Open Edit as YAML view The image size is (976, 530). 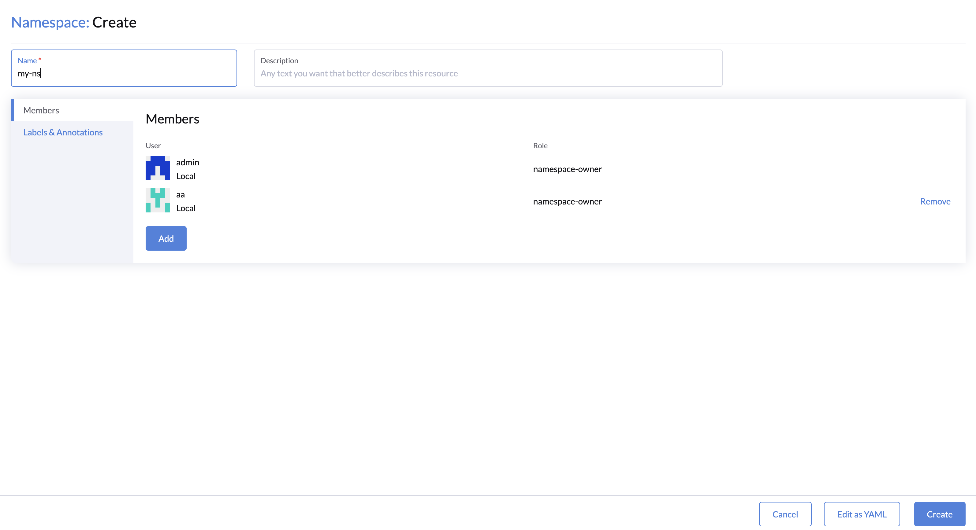coord(862,514)
